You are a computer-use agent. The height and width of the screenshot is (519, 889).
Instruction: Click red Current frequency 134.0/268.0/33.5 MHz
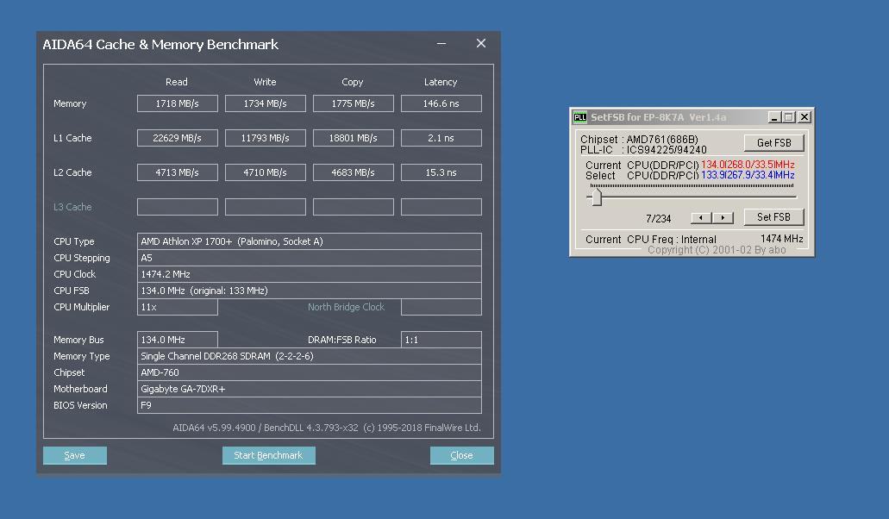point(748,165)
